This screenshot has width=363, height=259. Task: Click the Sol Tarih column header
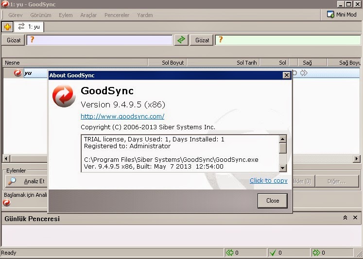(223, 63)
